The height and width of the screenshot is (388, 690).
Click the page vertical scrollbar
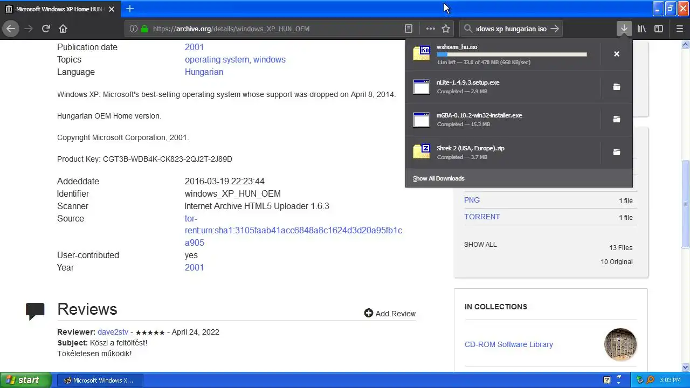coord(686,205)
